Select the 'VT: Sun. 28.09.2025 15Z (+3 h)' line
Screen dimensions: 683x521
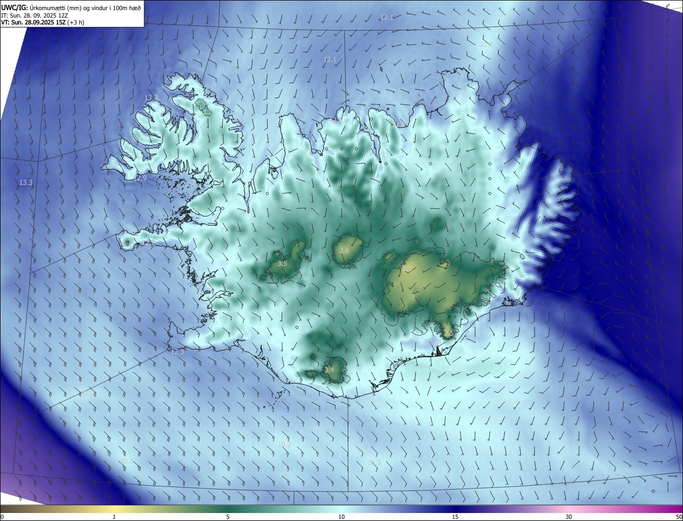(42, 22)
